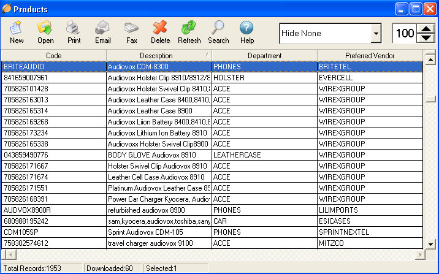Screen dimensions: 439x274
Task: Open Search with the magnifier icon
Action: pos(218,32)
